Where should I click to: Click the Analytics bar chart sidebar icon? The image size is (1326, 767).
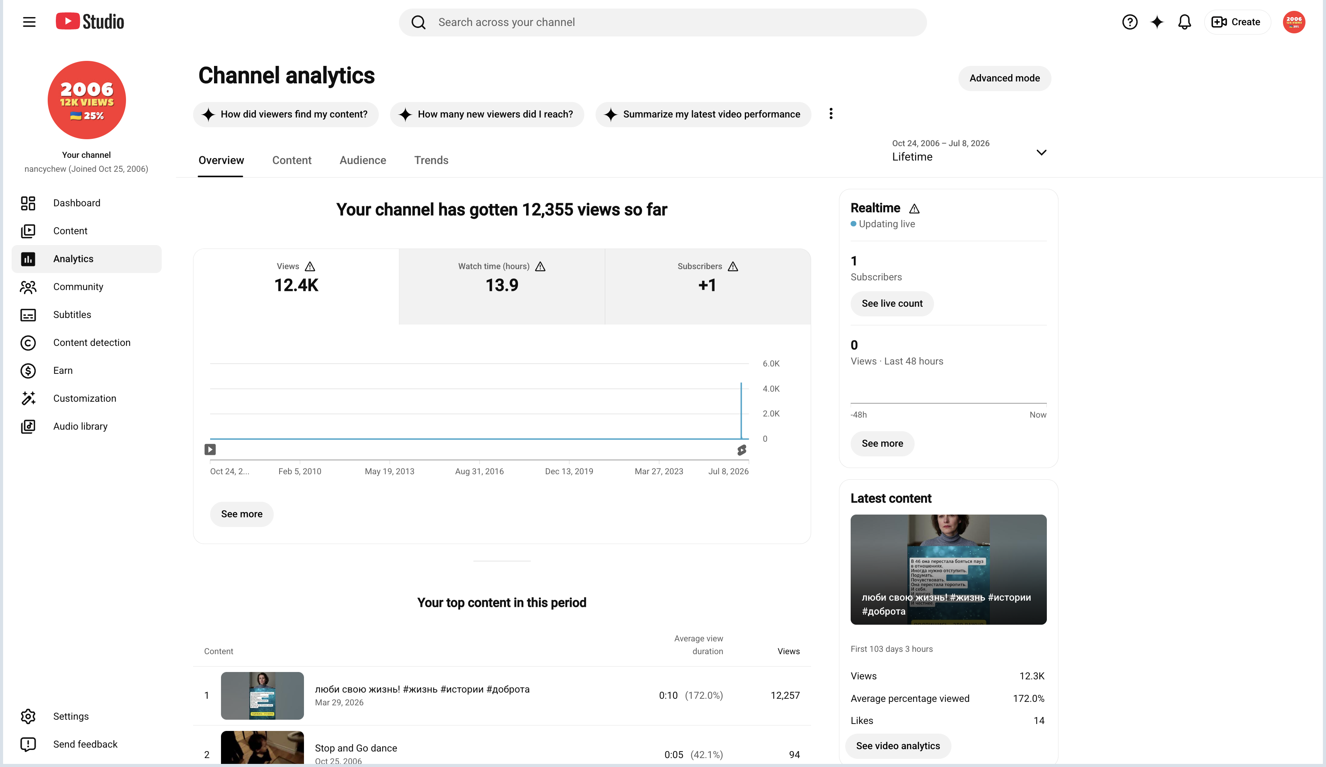(x=28, y=259)
